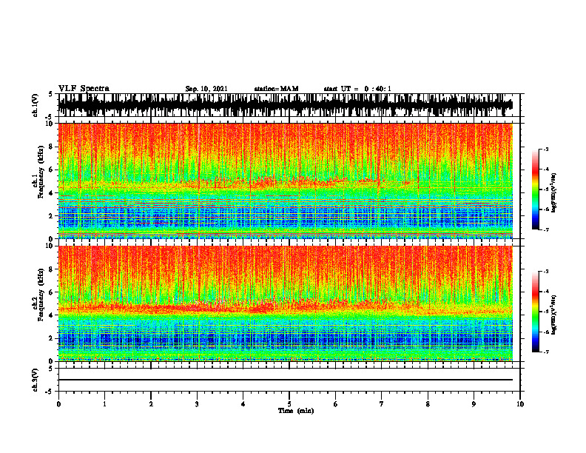586x453 pixels.
Task: Click the "ch.1(V)" waveform axis label
Action: coord(35,105)
